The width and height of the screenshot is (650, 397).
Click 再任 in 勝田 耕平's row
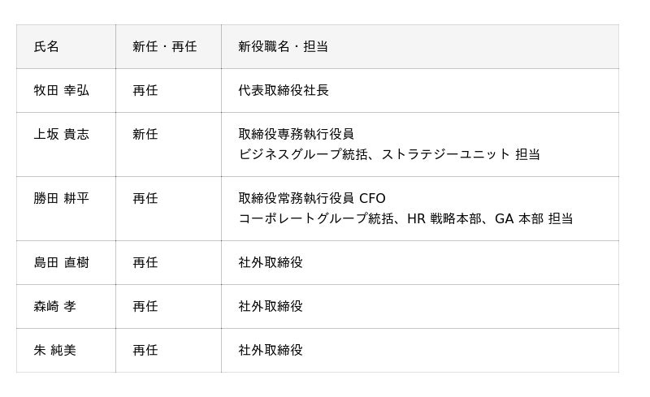tap(145, 199)
